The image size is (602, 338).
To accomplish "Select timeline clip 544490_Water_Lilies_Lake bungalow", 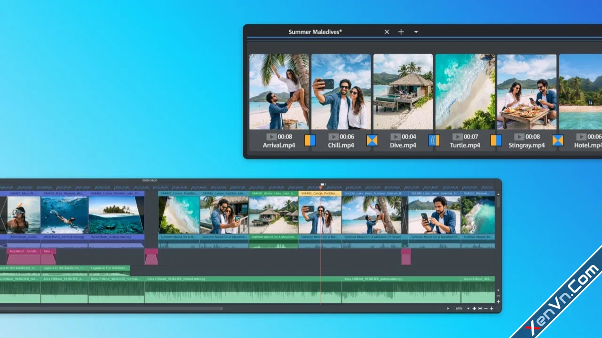I will click(273, 215).
